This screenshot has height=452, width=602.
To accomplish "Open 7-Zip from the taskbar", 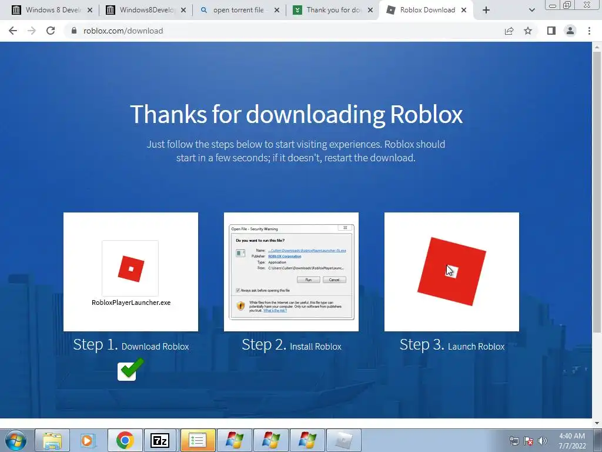I will point(160,440).
